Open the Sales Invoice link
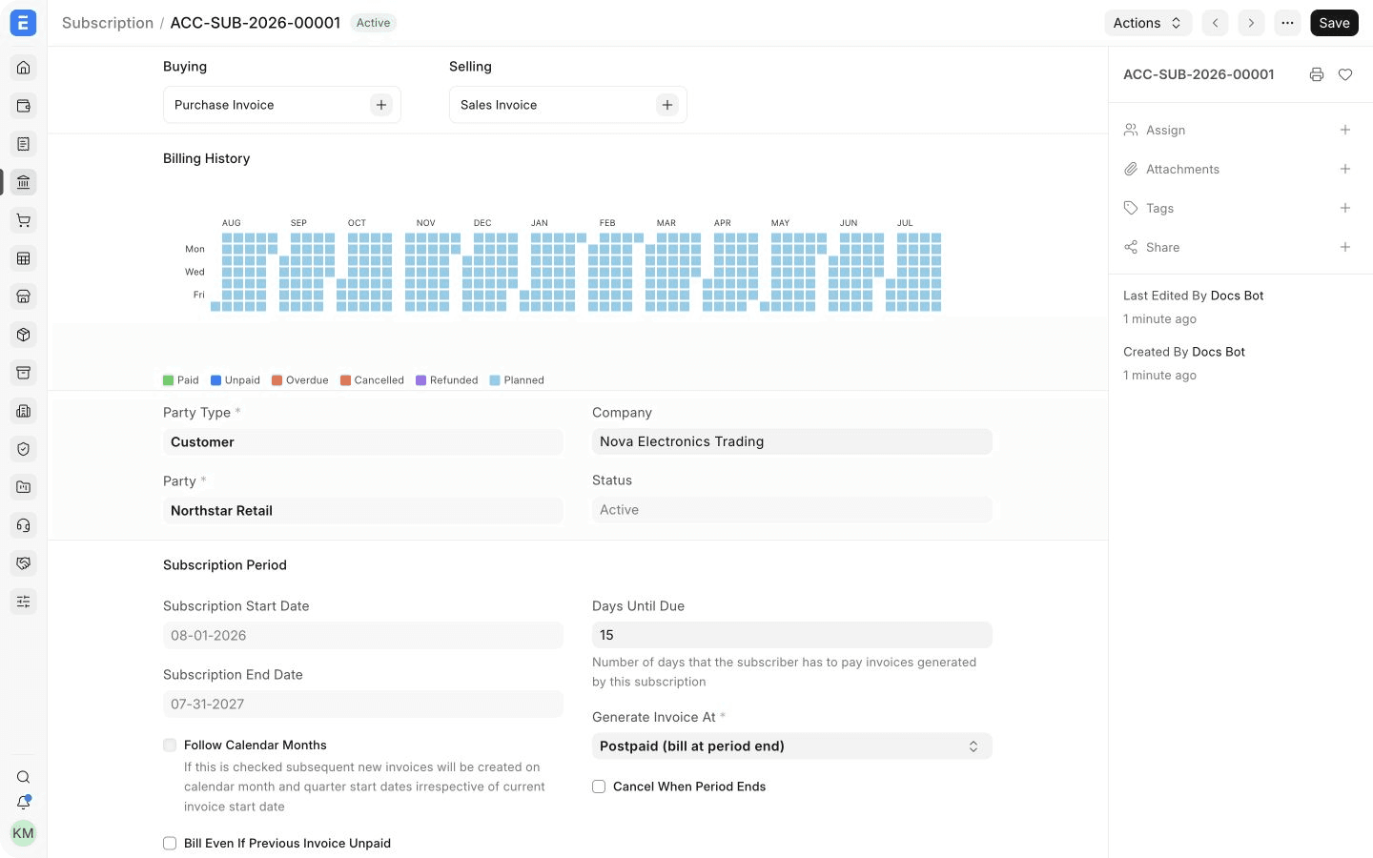The image size is (1373, 858). click(499, 105)
